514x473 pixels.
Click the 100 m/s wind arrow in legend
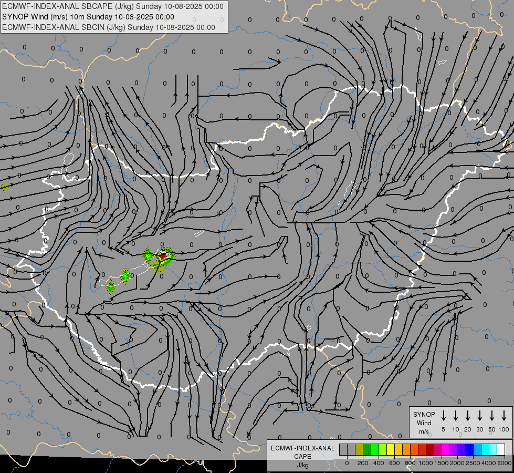(x=504, y=415)
